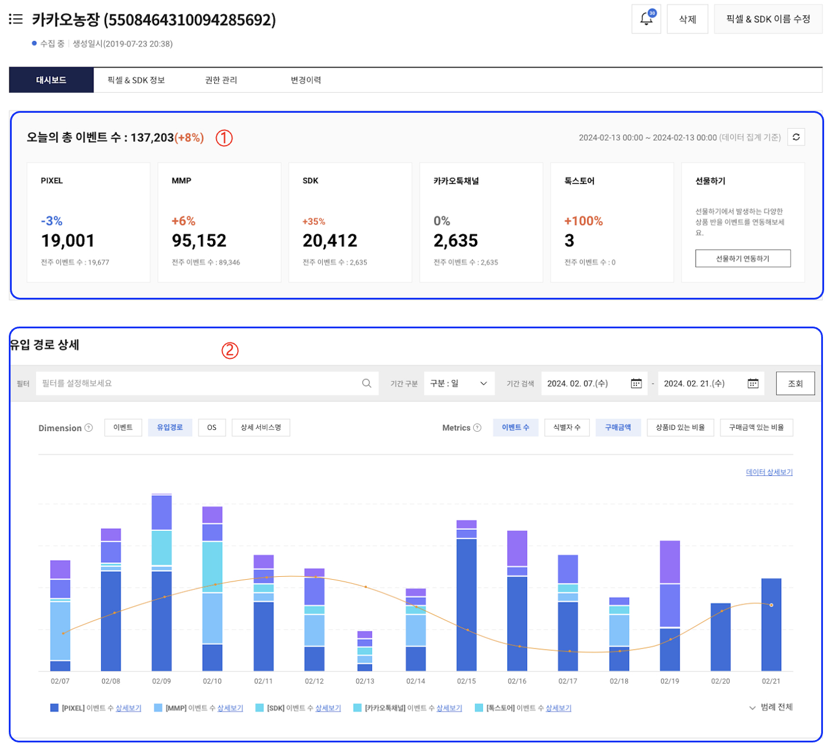Open the start date calendar icon
The width and height of the screenshot is (830, 753).
coord(636,384)
